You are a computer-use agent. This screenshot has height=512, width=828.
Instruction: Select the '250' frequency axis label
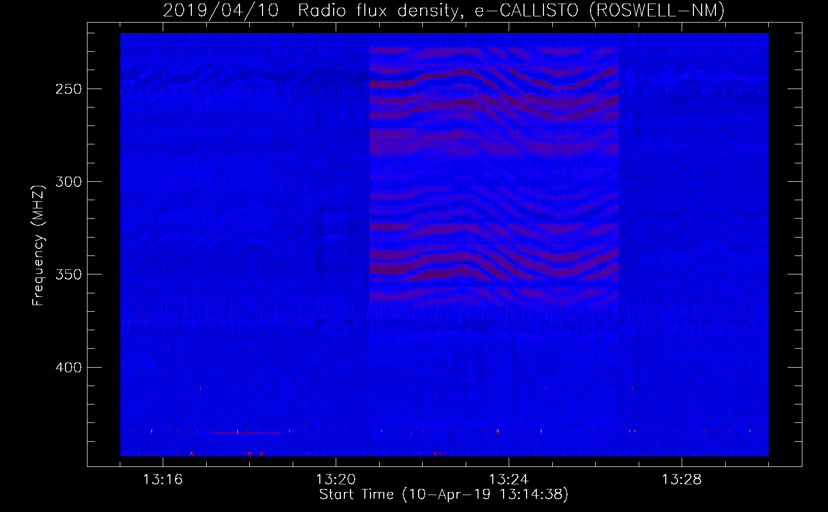pos(68,89)
